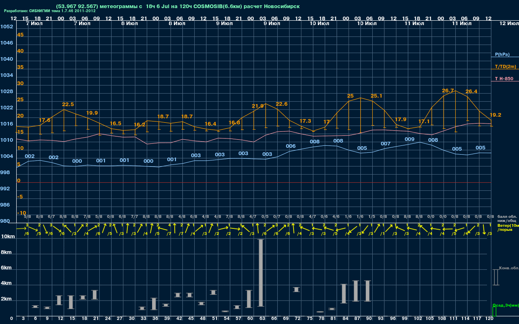Click the 1052 pressure axis value
The image size is (519, 324).
(6, 27)
